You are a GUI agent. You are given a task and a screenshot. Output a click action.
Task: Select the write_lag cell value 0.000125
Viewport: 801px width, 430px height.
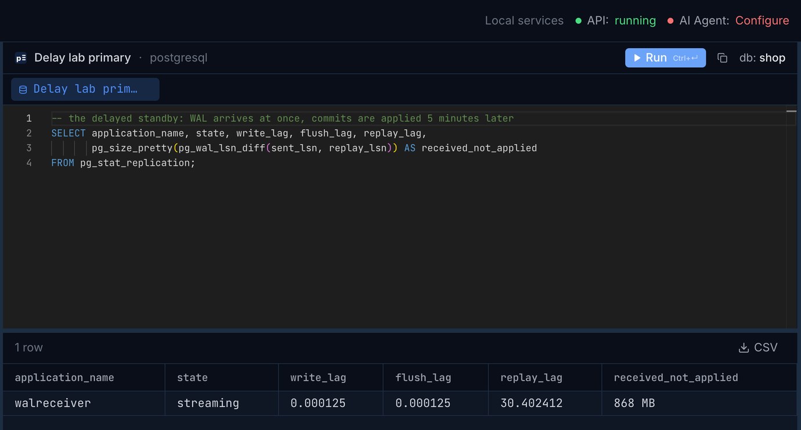pos(331,403)
